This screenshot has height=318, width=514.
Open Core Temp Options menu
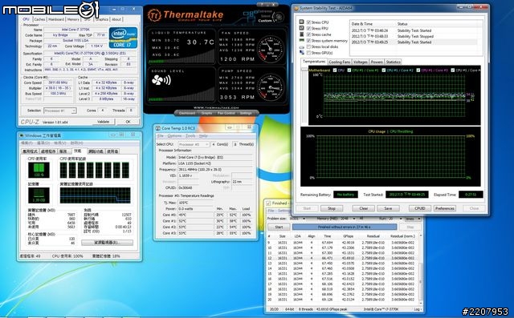click(174, 136)
